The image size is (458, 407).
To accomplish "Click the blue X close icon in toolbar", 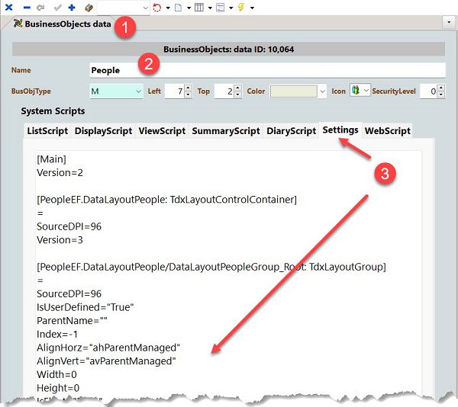I will tap(8, 8).
